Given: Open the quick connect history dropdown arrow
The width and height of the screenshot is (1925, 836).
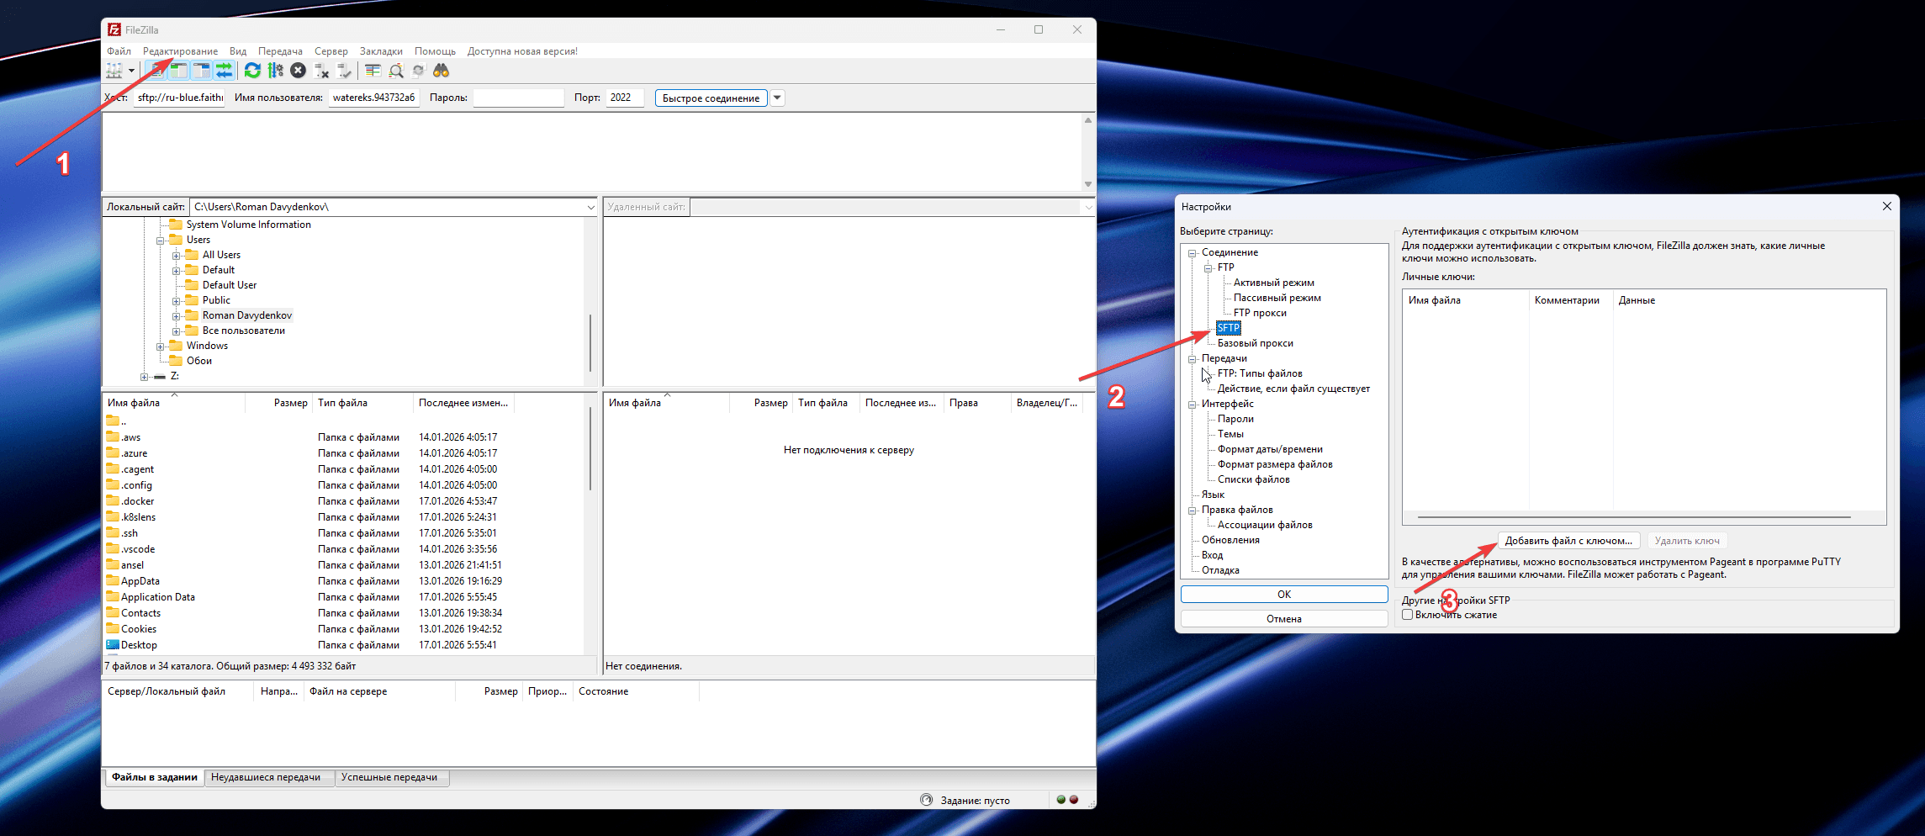Looking at the screenshot, I should pos(778,98).
